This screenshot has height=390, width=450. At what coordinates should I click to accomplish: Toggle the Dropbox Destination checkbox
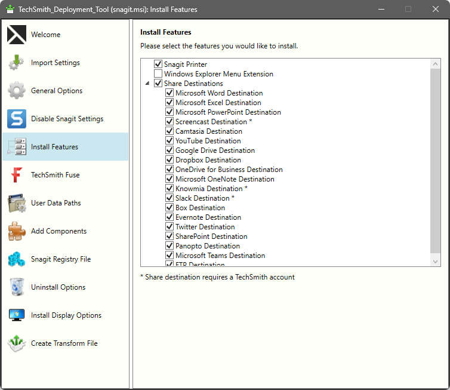pyautogui.click(x=169, y=160)
